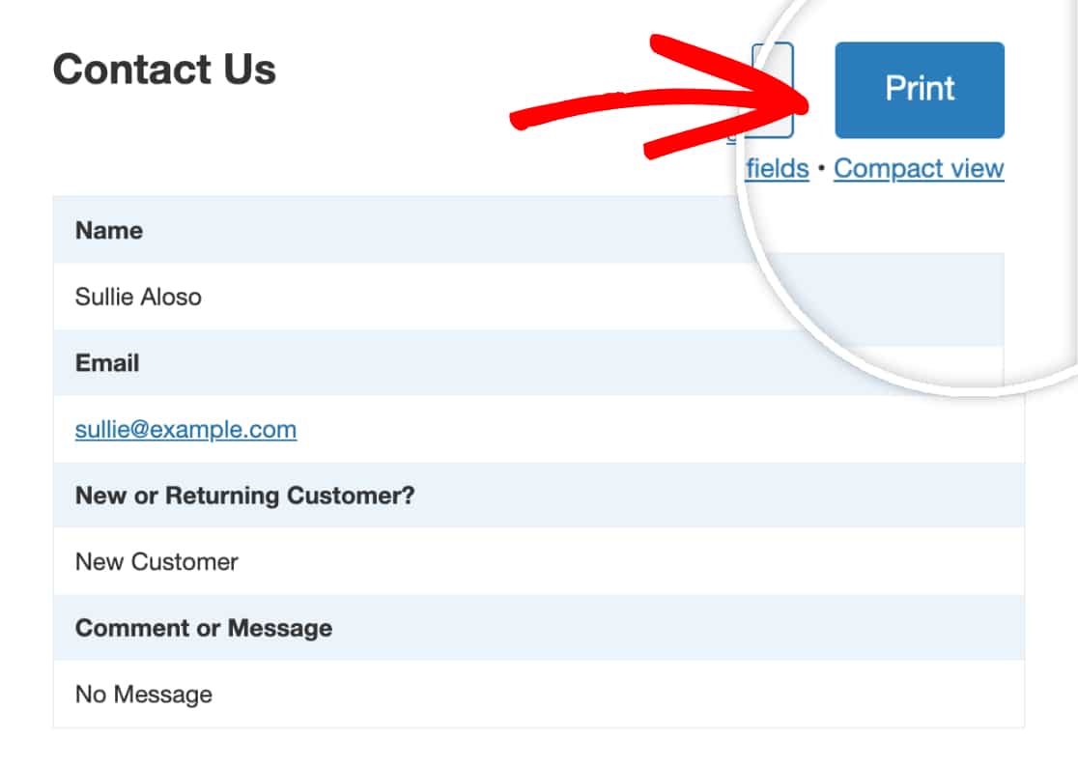Click the outlined button left of Print
Screen dimensions: 1078x768
click(x=773, y=90)
